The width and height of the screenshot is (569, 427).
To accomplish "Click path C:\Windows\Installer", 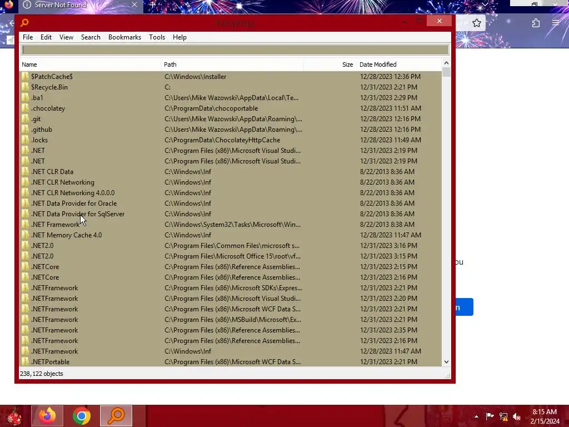I will click(x=195, y=77).
